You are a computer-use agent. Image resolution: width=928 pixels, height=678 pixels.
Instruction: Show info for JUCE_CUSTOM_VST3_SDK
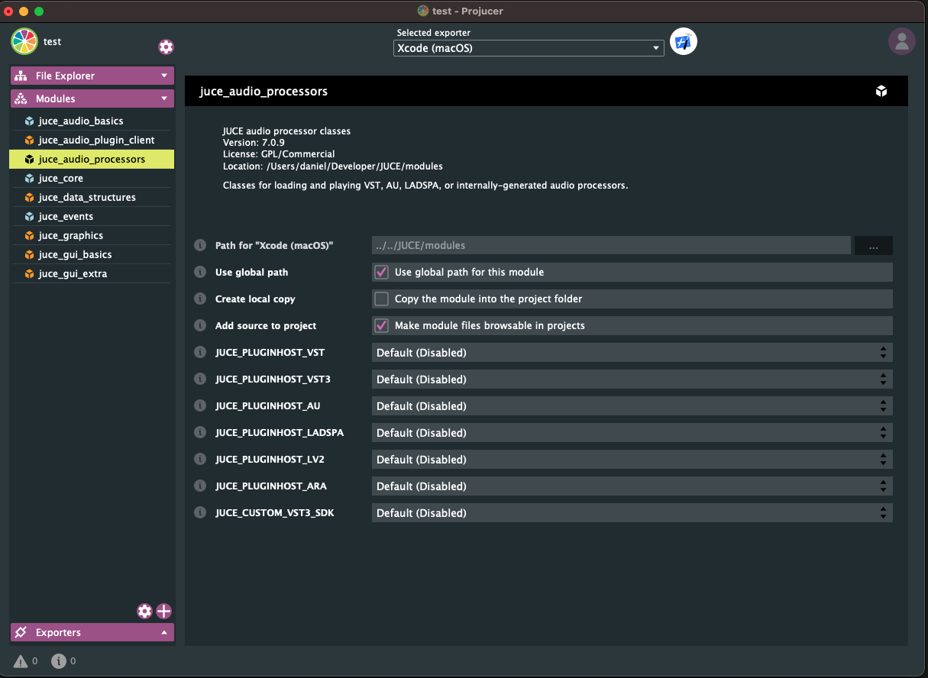coord(200,512)
